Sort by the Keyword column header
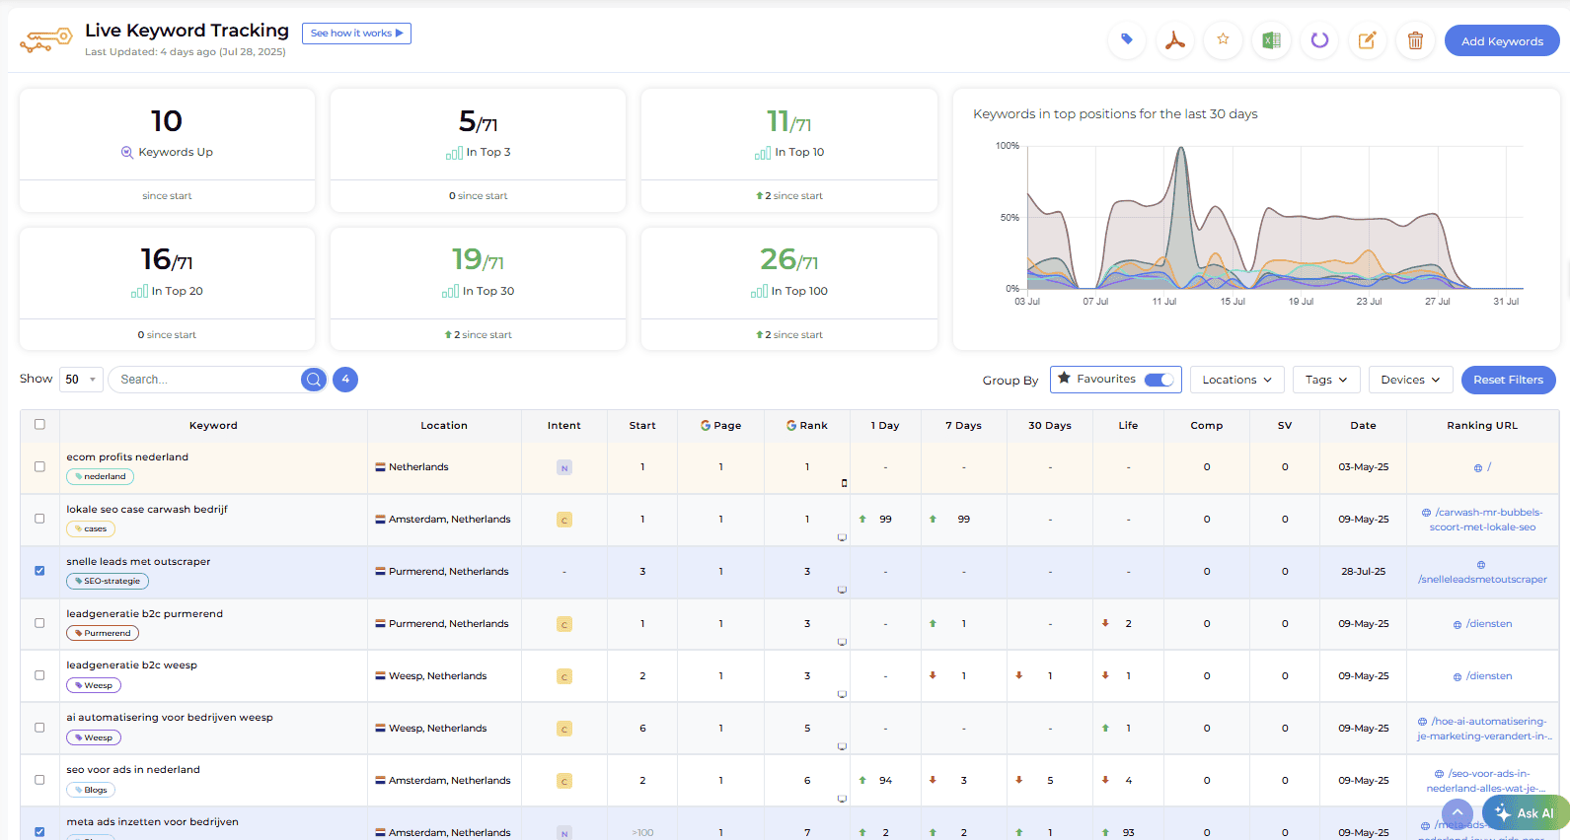Image resolution: width=1570 pixels, height=840 pixels. (x=213, y=426)
